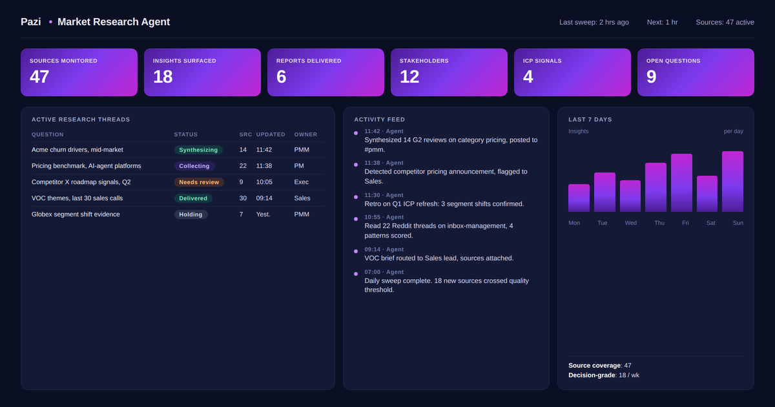Click the Friday bar in chart
775x407 pixels.
681,183
